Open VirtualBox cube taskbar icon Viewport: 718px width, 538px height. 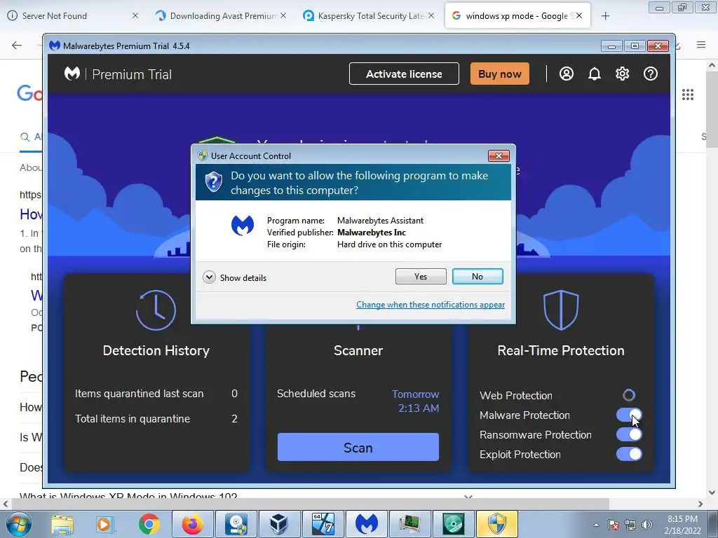point(279,524)
